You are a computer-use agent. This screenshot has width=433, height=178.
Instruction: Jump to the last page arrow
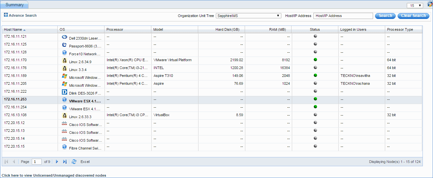[x=65, y=162]
